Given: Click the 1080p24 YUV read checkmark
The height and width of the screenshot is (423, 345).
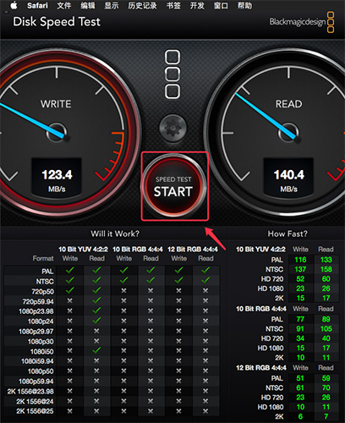Looking at the screenshot, I should (x=96, y=321).
